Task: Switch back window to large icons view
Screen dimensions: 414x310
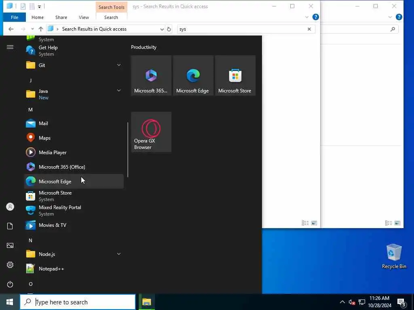Action: [397, 223]
